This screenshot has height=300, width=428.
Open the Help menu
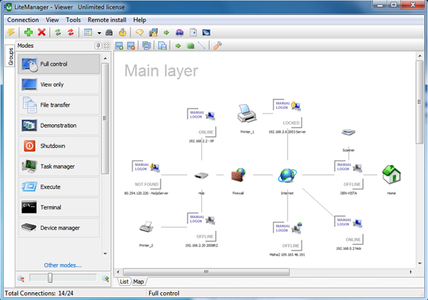[140, 20]
